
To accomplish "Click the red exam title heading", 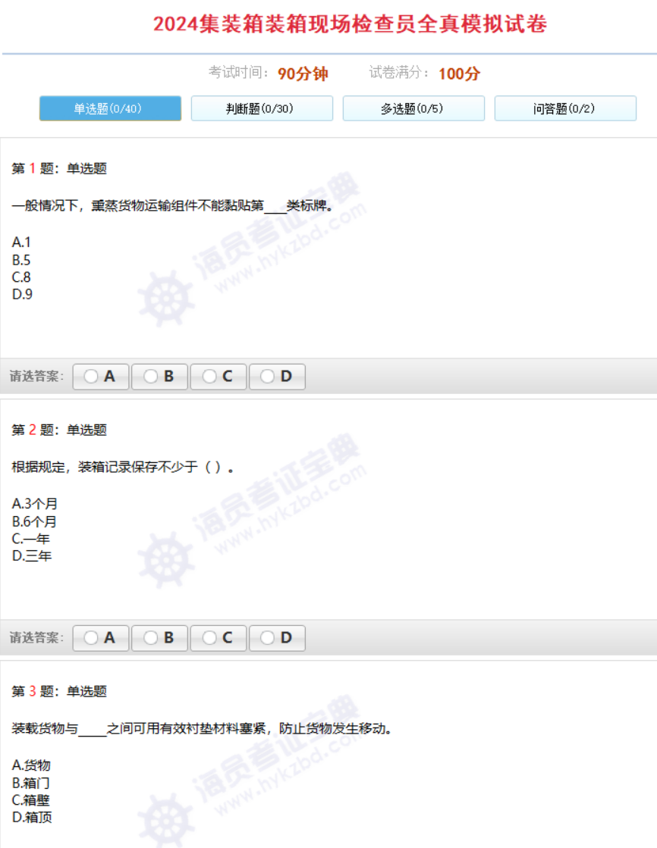I will 350,24.
